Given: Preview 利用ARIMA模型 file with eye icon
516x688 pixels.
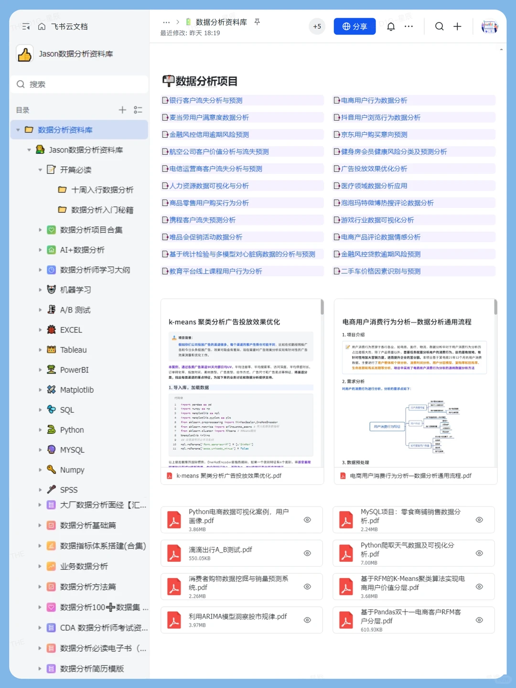Looking at the screenshot, I should point(308,620).
